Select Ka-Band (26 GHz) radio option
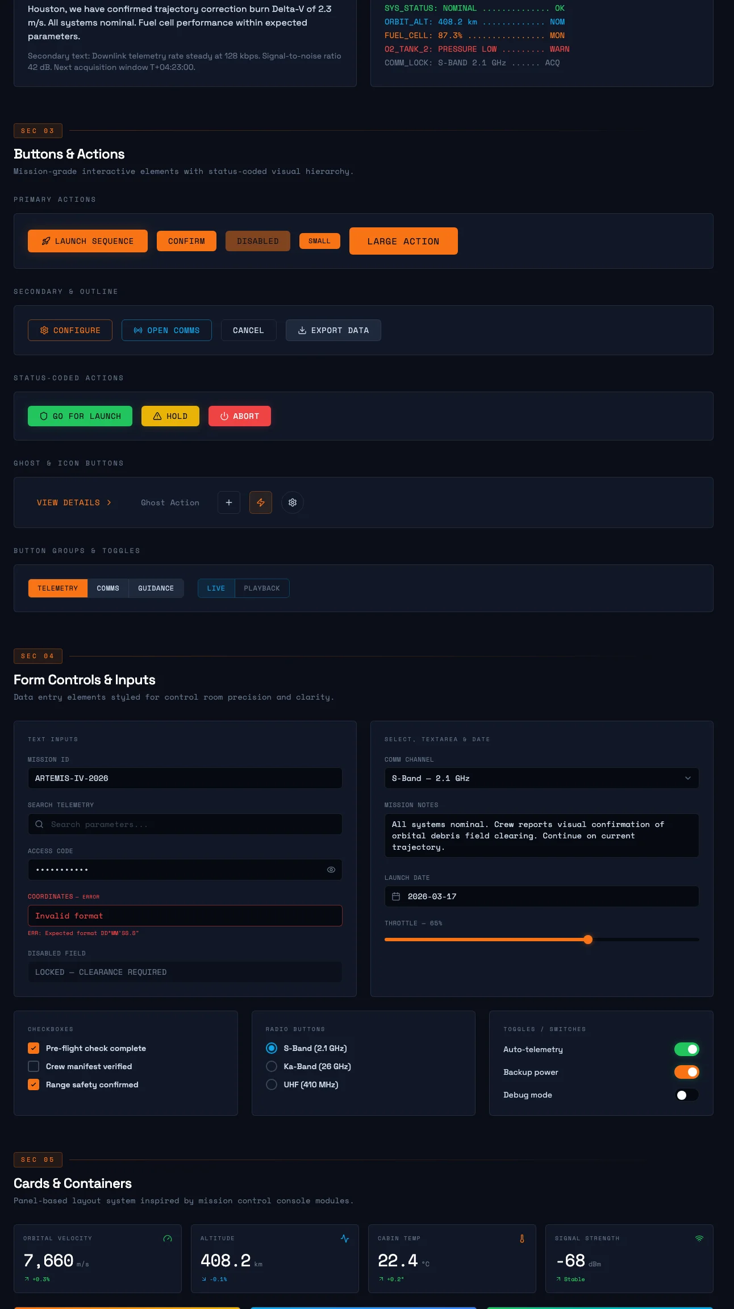 [x=272, y=1066]
